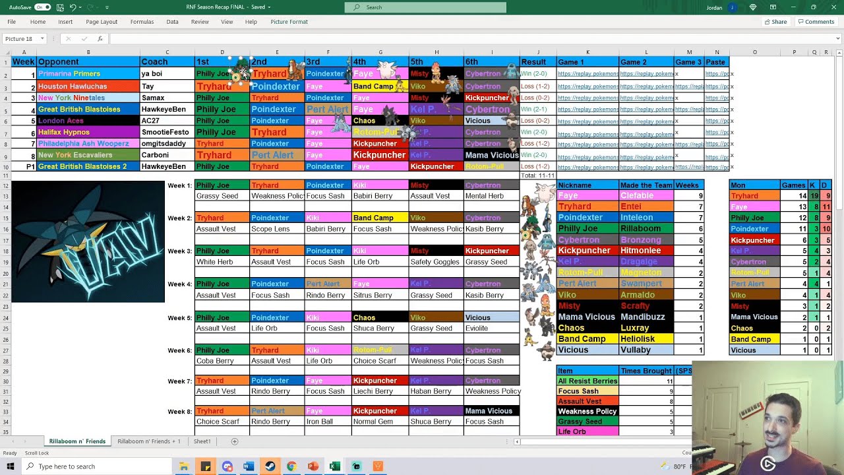Select the Rillaboom n' Friends sheet tab
This screenshot has width=844, height=475.
[77, 441]
